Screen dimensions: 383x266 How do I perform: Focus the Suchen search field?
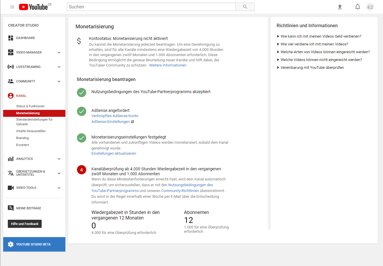click(151, 7)
